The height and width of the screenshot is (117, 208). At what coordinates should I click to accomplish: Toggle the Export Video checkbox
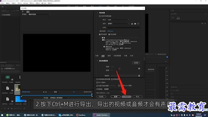[100, 34]
